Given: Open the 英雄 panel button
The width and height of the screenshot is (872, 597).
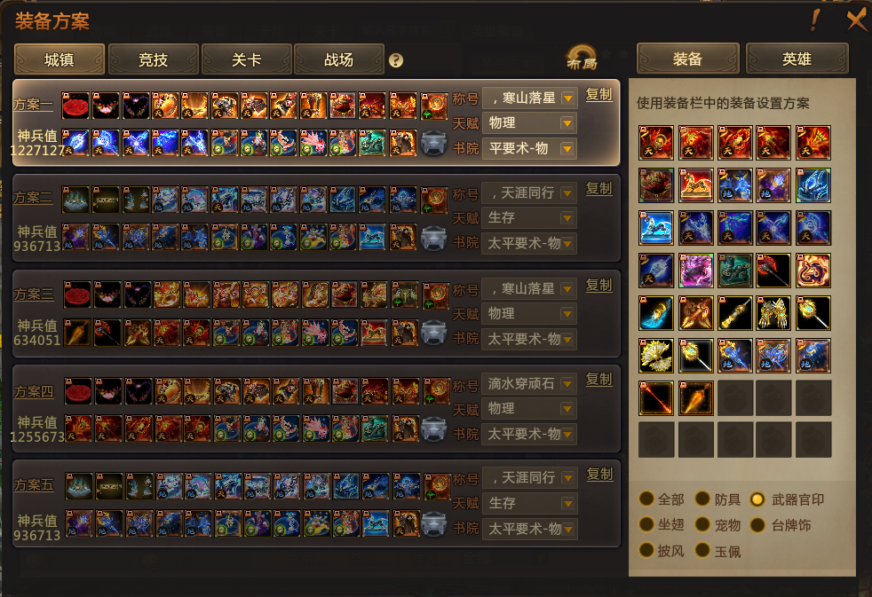Looking at the screenshot, I should click(797, 59).
